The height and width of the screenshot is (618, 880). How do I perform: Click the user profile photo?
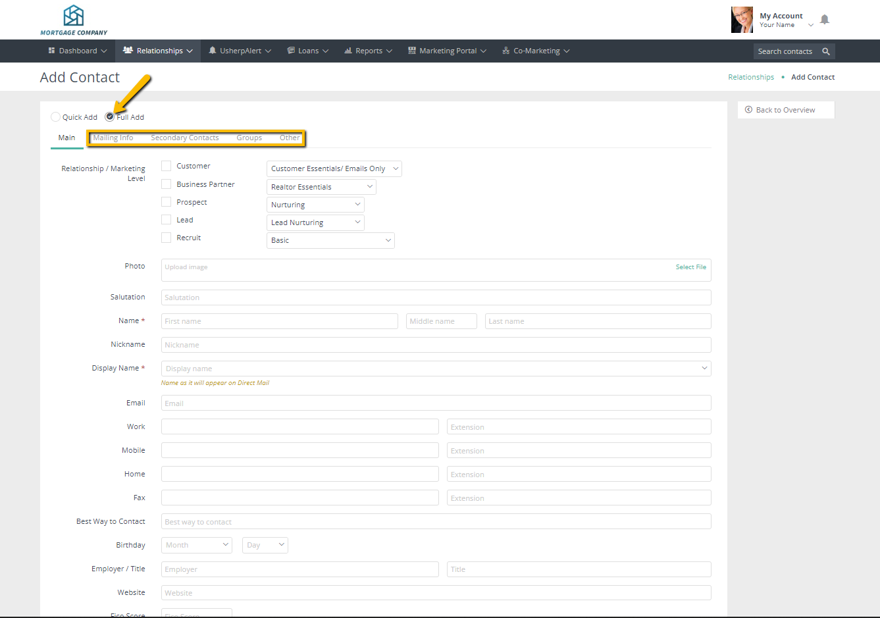click(742, 20)
